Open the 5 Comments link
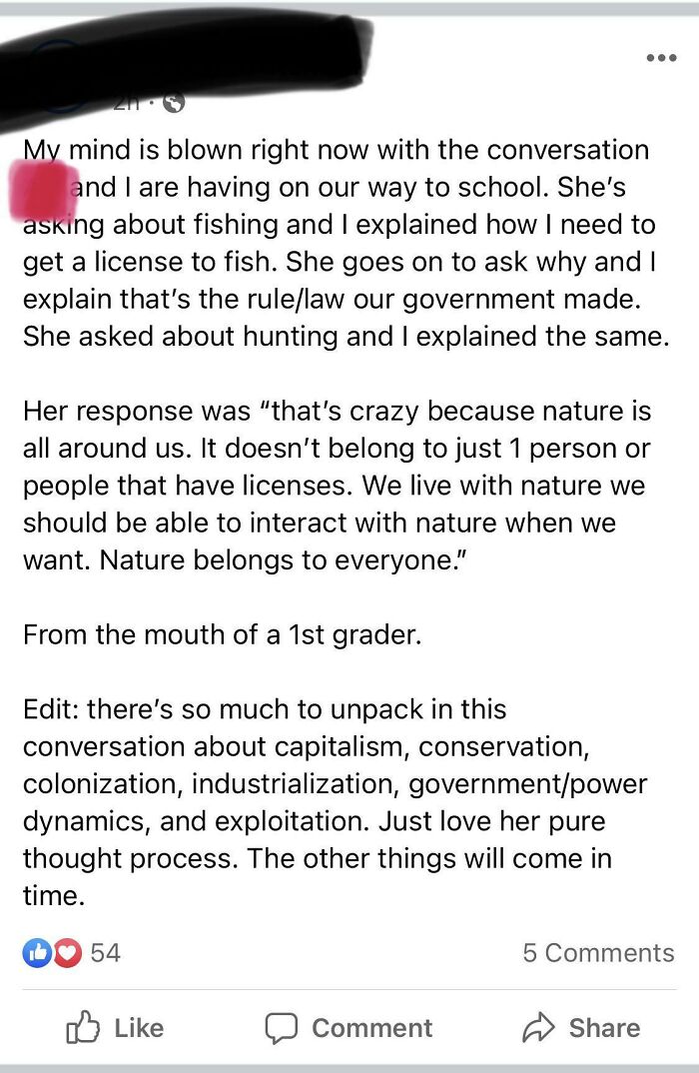699x1073 pixels. tap(597, 952)
